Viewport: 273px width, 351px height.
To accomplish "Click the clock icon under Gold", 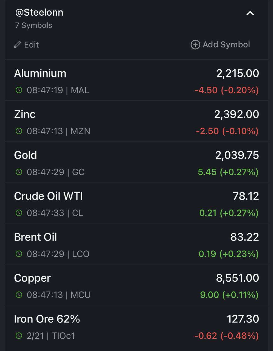I will 19,172.
